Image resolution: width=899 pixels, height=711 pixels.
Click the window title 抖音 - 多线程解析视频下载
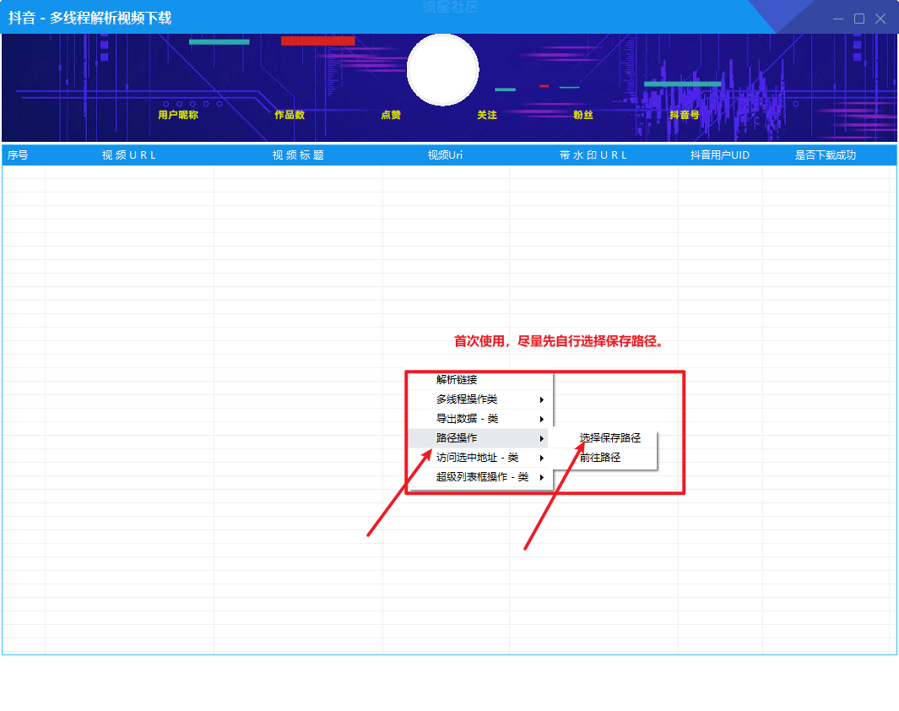pos(90,18)
